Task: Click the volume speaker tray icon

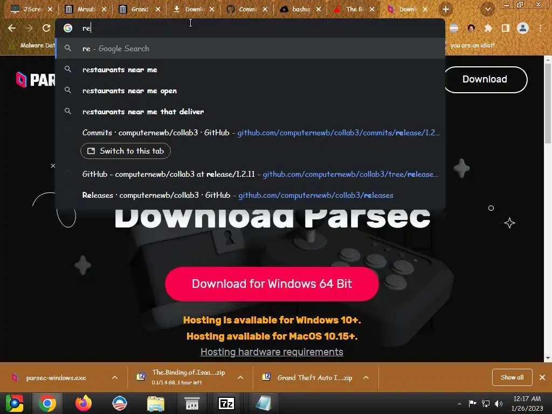Action: pyautogui.click(x=499, y=403)
